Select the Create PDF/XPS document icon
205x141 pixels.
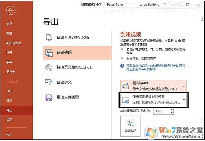click(x=49, y=37)
